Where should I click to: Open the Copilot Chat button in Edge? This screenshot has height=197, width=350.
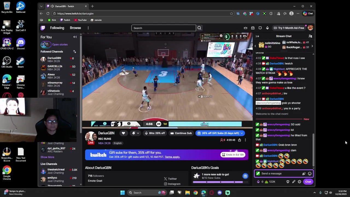(x=308, y=13)
